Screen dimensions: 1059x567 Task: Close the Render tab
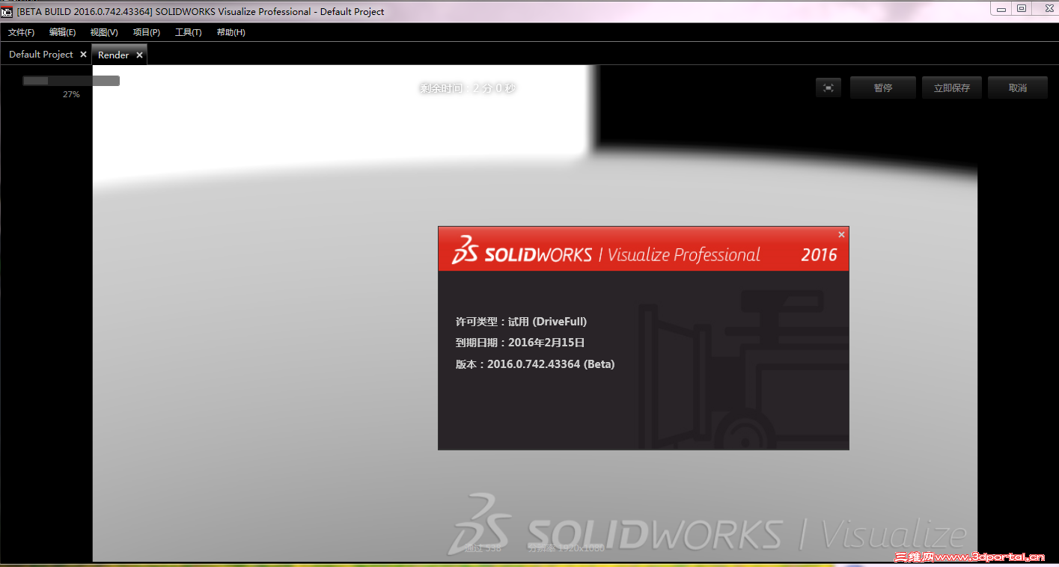139,55
